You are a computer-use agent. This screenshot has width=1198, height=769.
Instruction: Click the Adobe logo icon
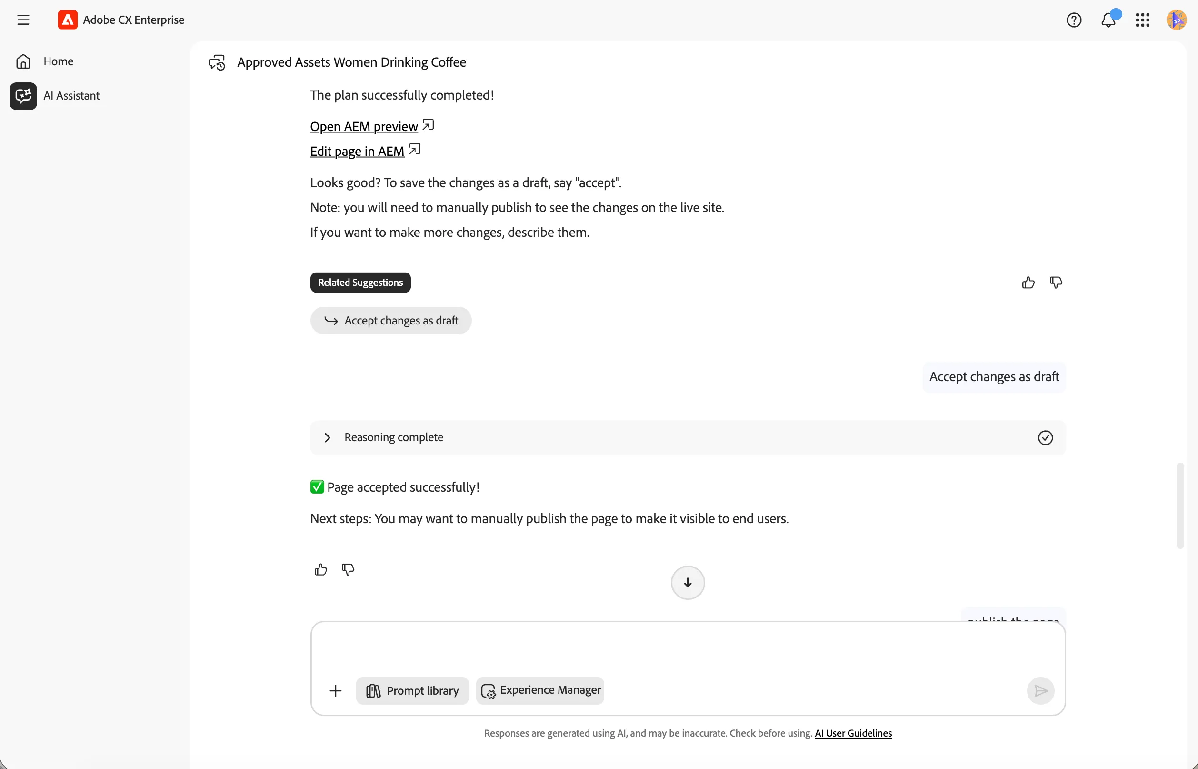pos(67,20)
